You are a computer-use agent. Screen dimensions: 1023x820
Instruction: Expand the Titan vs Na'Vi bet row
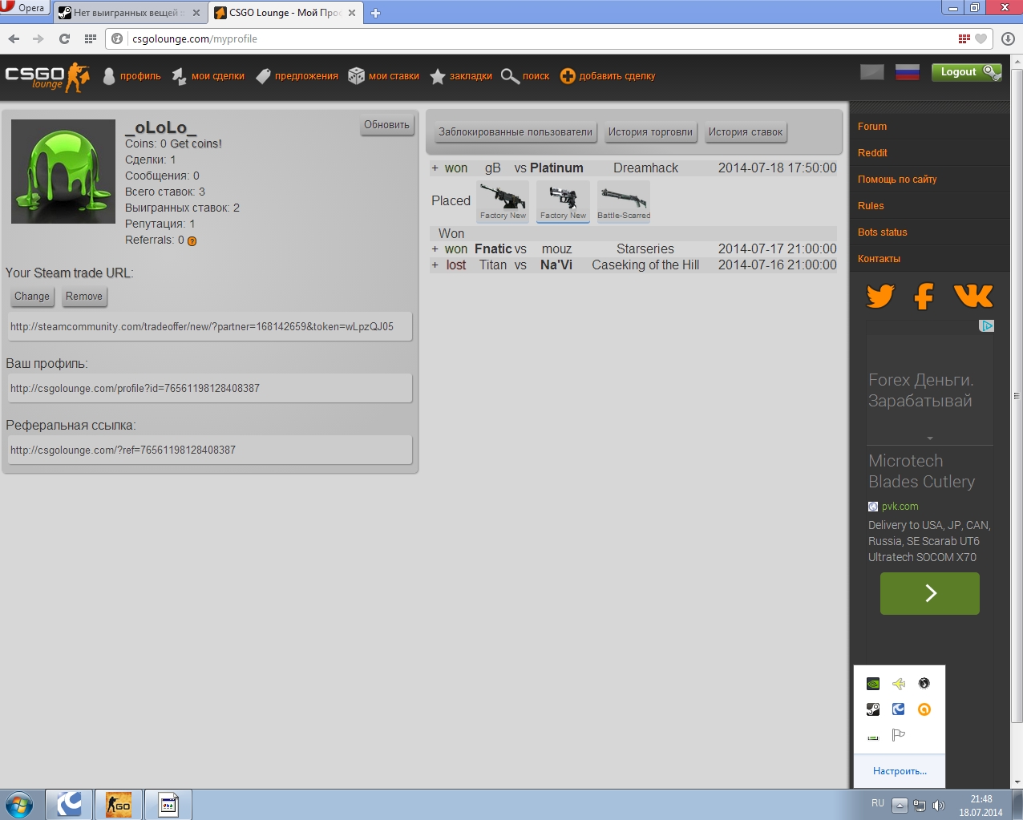point(435,265)
